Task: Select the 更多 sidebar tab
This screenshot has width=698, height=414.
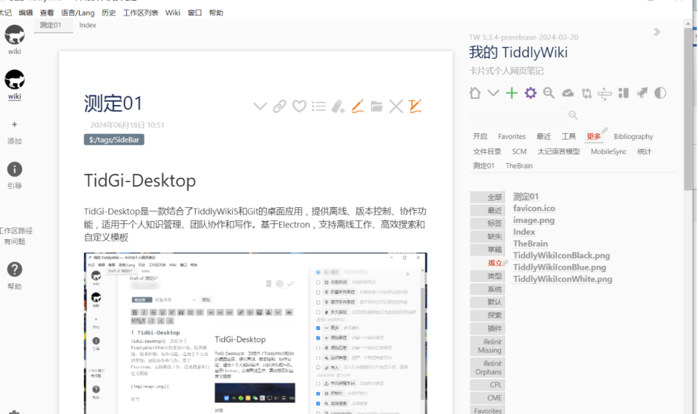Action: point(594,136)
